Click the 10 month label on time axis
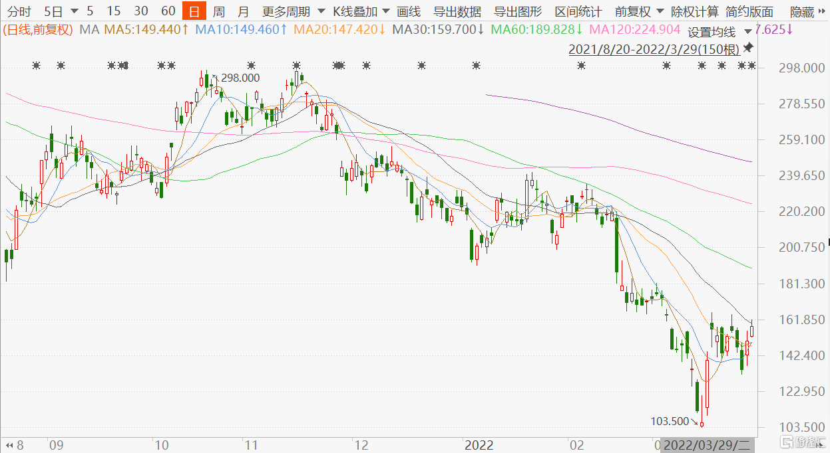Image resolution: width=830 pixels, height=453 pixels. pyautogui.click(x=160, y=444)
